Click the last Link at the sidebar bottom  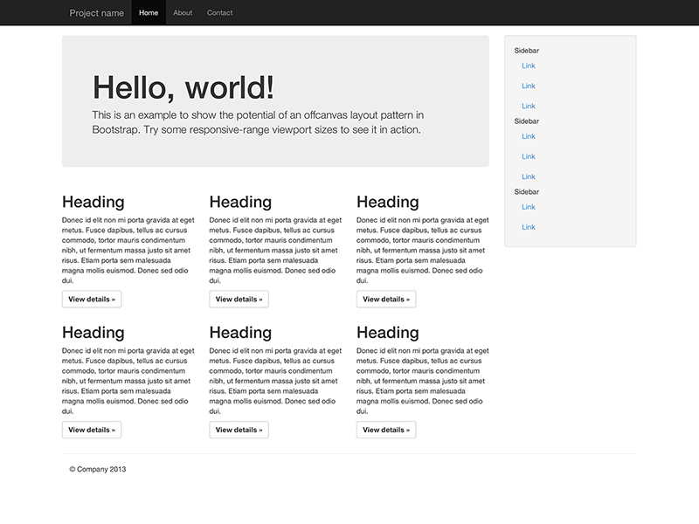point(528,225)
